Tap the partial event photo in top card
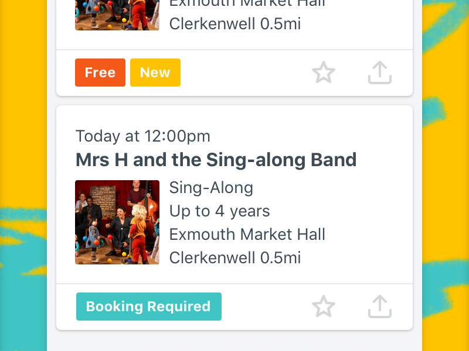Screen dimensions: 469x351 click(117, 15)
